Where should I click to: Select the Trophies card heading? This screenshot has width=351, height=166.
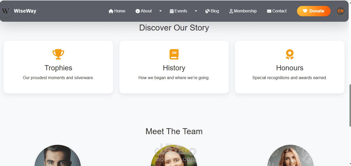[58, 68]
